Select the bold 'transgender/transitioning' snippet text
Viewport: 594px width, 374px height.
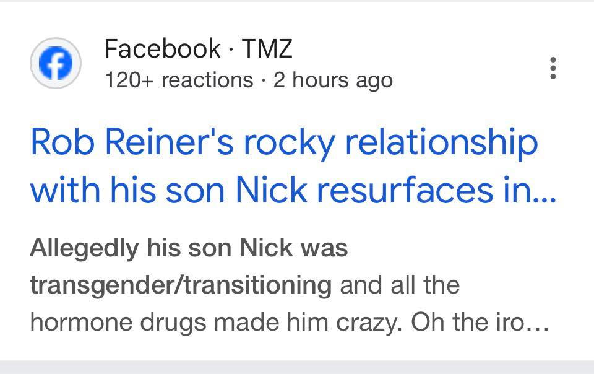[x=181, y=285]
